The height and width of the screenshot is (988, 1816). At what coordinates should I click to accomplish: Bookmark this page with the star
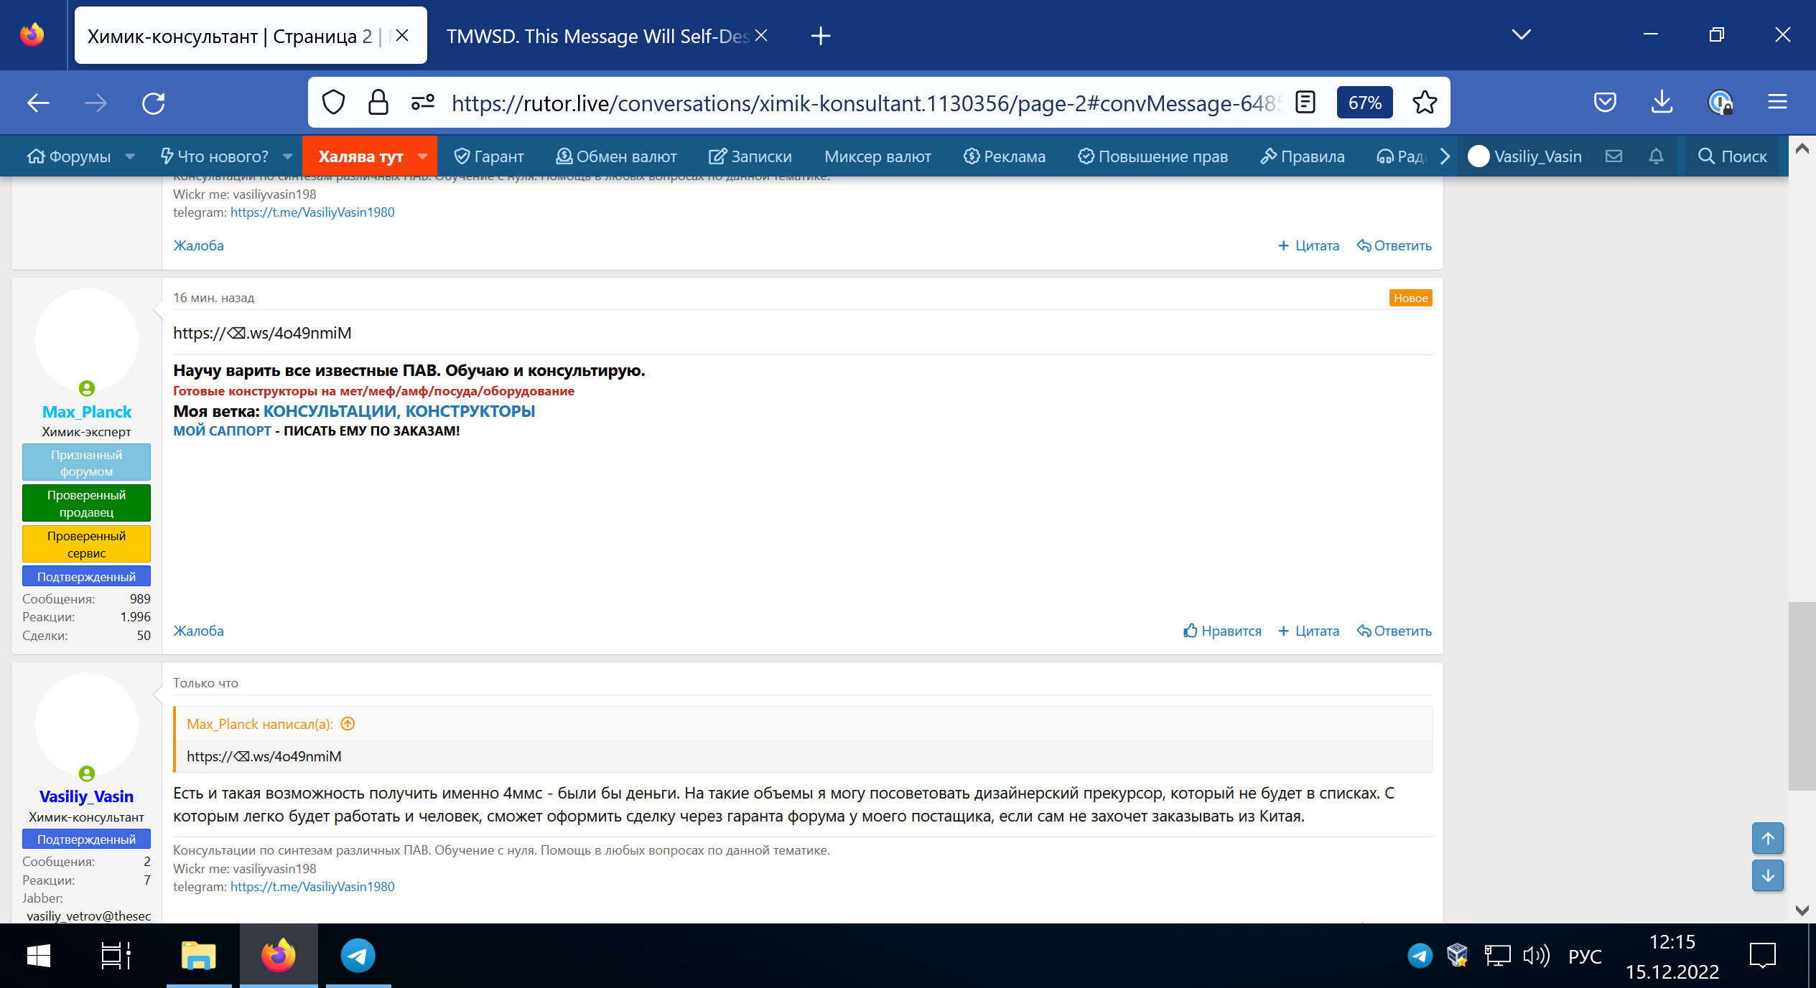click(1425, 103)
